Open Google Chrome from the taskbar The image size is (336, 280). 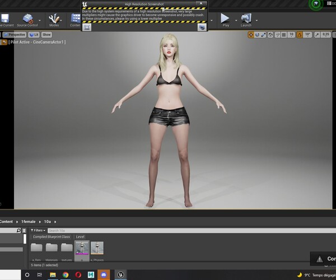[66, 274]
